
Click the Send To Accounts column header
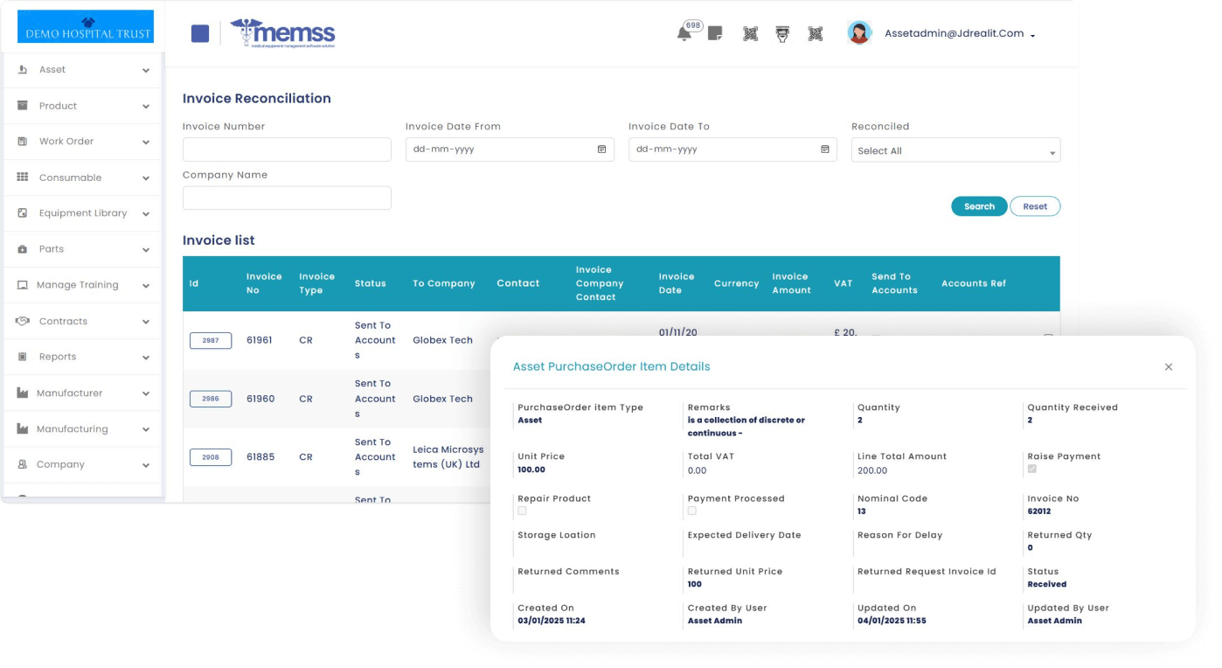[x=894, y=283]
